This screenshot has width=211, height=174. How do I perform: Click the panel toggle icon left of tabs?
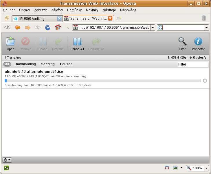7,18
